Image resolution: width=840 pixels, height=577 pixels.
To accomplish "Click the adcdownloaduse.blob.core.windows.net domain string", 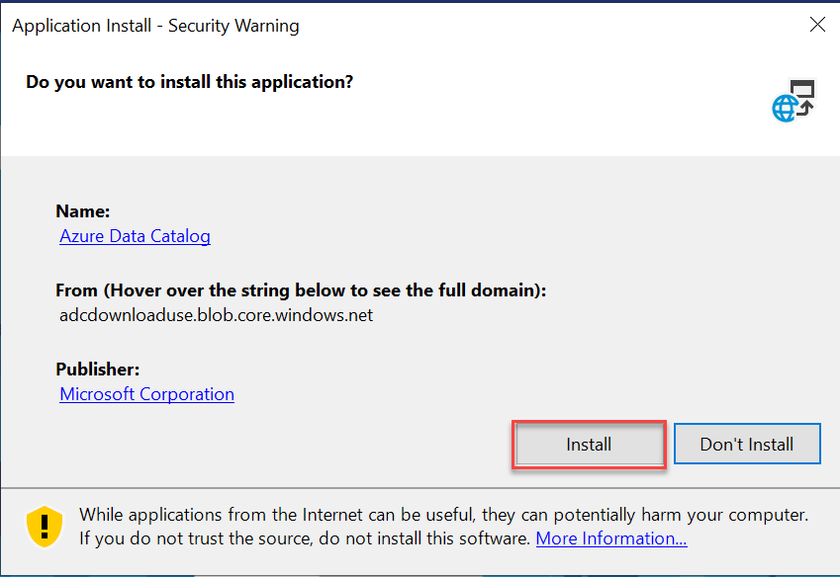I will [x=217, y=315].
